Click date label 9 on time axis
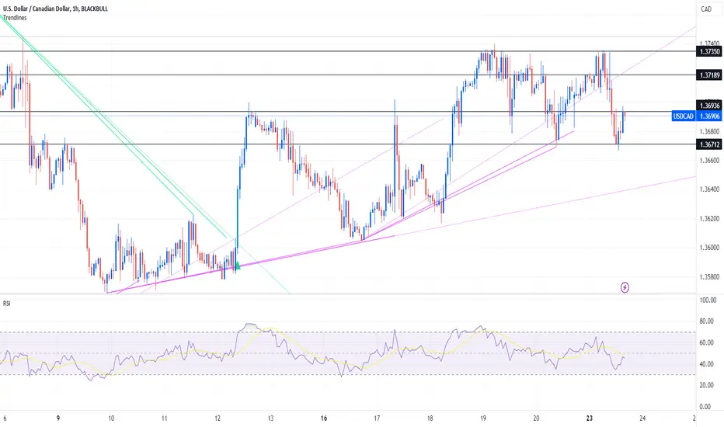Image resolution: width=724 pixels, height=427 pixels. click(58, 418)
